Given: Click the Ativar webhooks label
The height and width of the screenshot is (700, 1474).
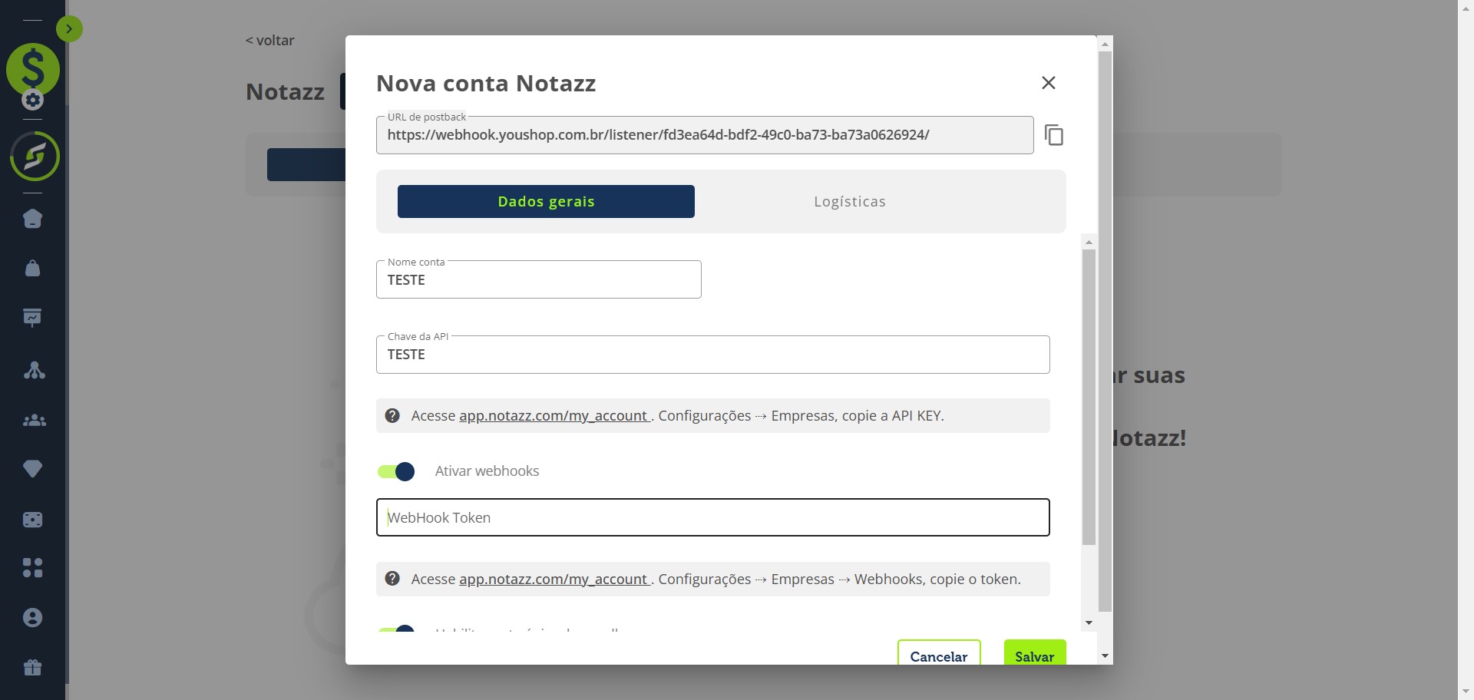Looking at the screenshot, I should 487,471.
